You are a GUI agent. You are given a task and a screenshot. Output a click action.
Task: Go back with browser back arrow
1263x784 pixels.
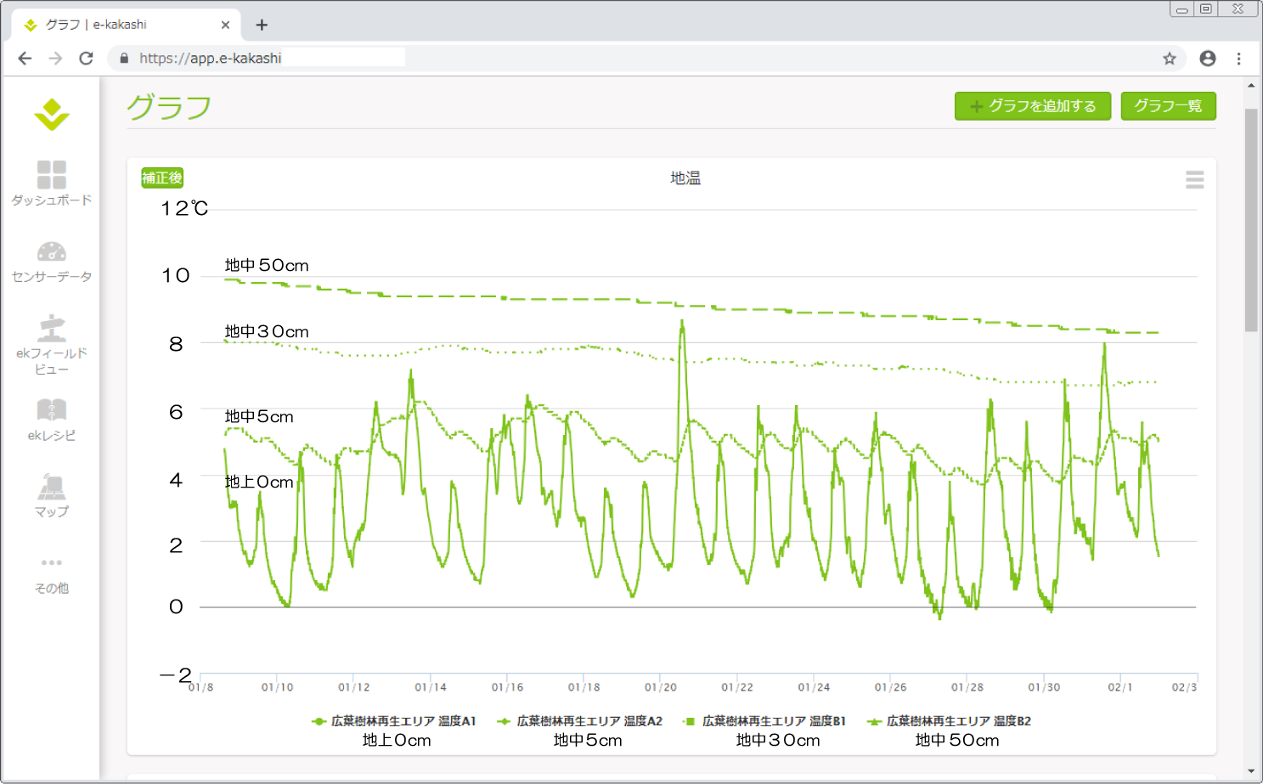click(25, 58)
